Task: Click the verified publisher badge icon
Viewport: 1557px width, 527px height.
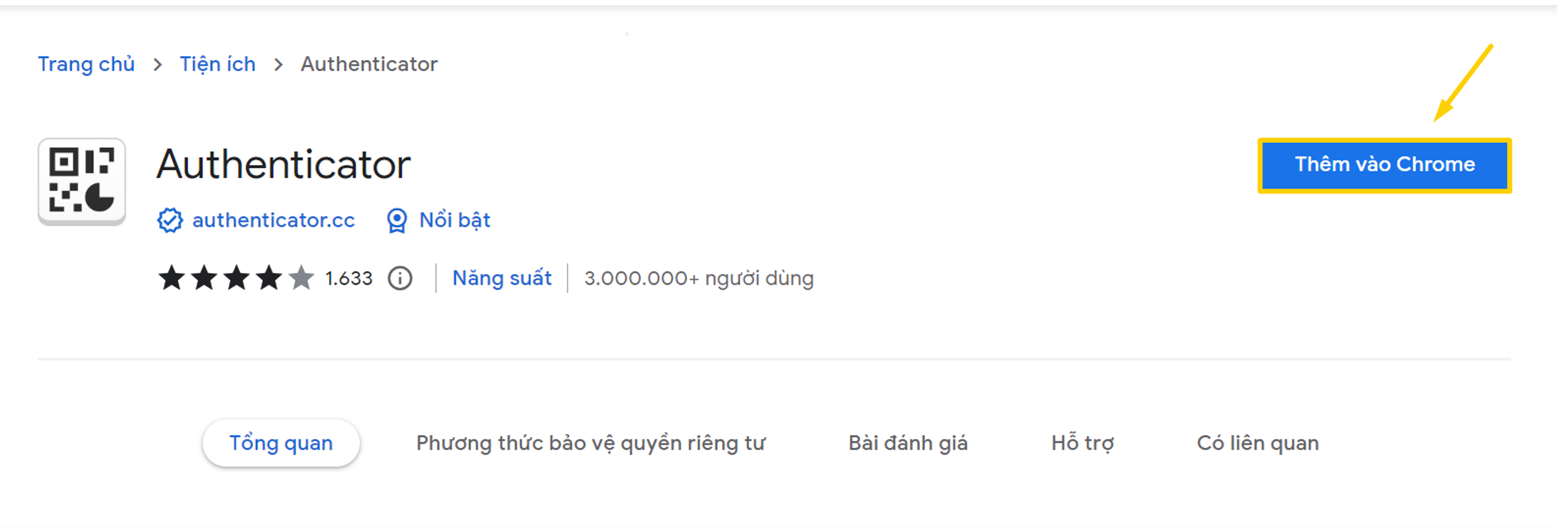Action: point(170,220)
